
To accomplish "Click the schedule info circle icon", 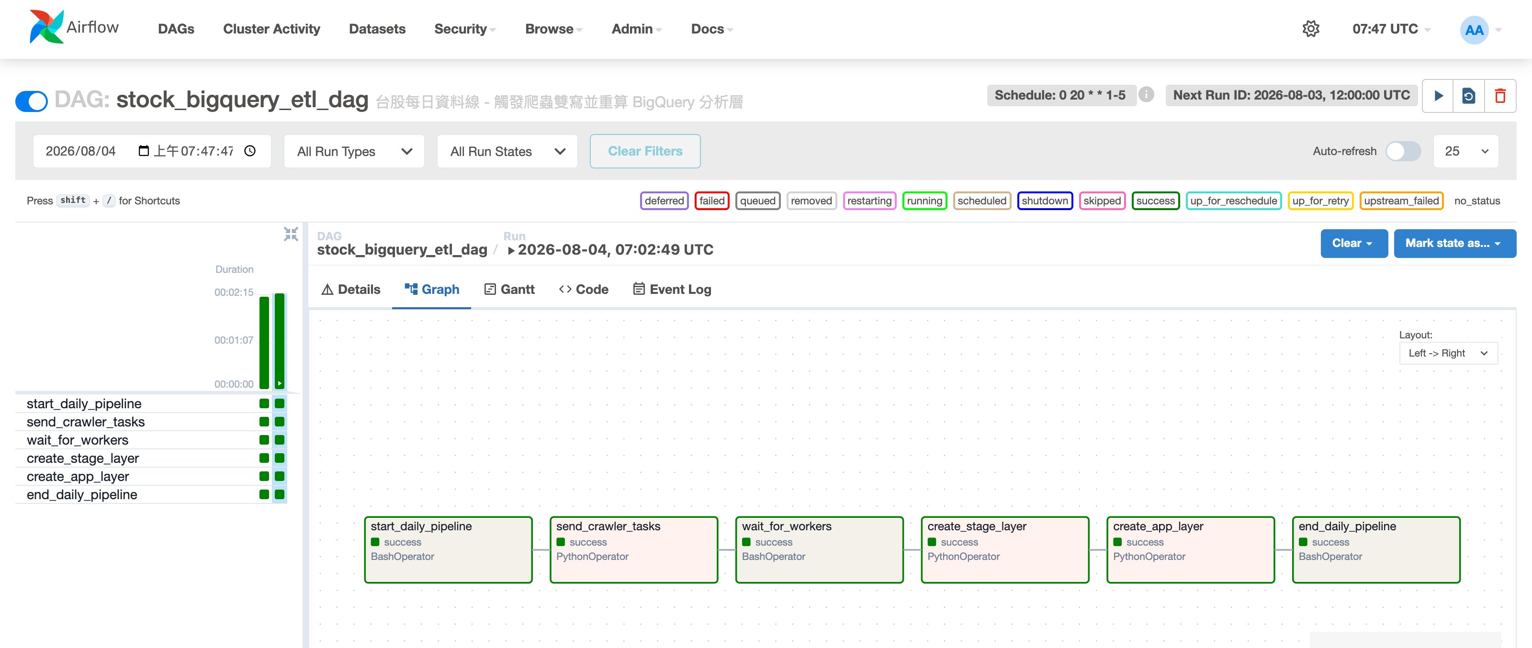I will click(x=1146, y=95).
